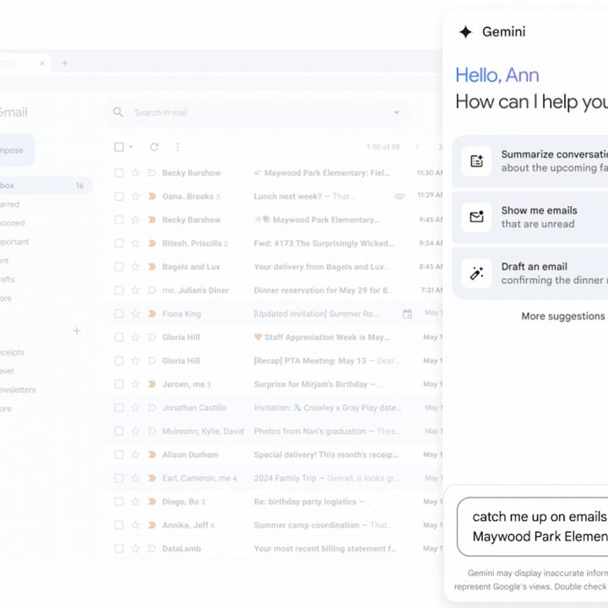Screen dimensions: 608x608
Task: Click importance marker on Ritesh, Priscilla email
Action: tap(152, 243)
